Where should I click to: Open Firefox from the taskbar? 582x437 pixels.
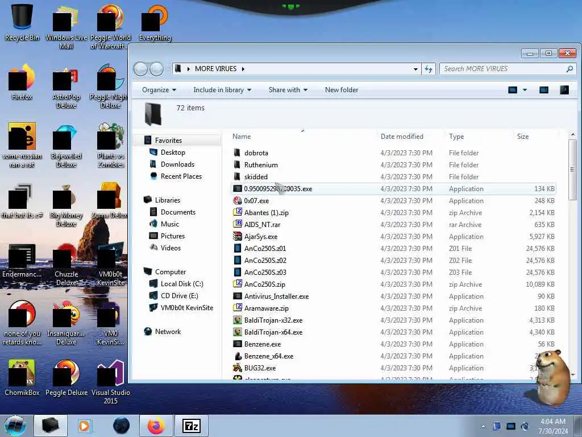click(156, 426)
